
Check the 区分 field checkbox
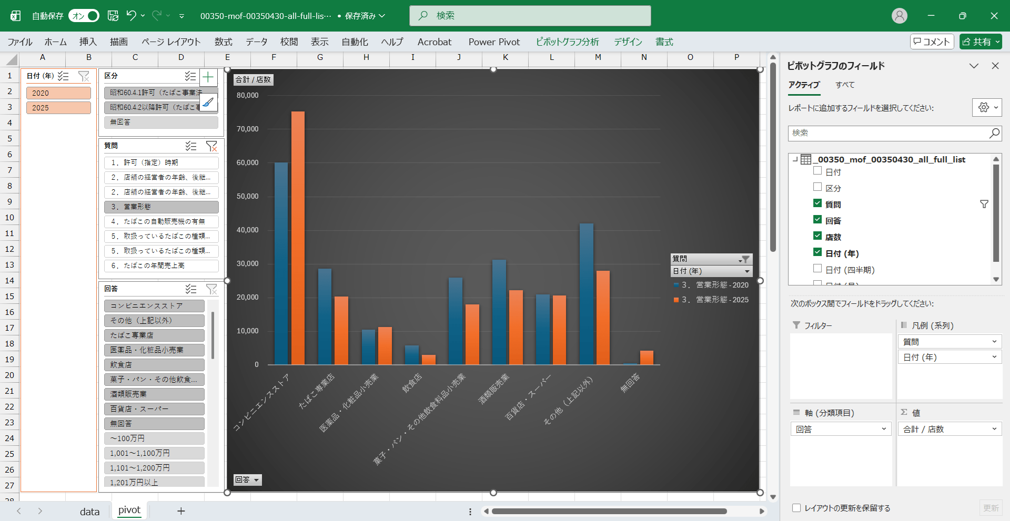pos(817,187)
